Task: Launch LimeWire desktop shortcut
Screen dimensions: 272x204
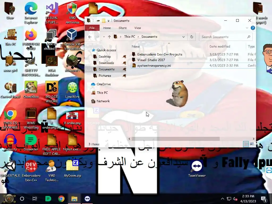Action: tap(72, 90)
